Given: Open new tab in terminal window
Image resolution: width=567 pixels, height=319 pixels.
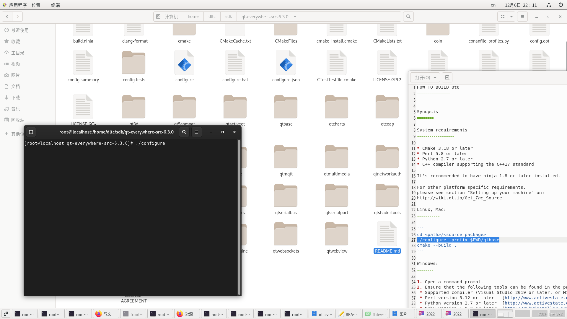Looking at the screenshot, I should pyautogui.click(x=31, y=132).
